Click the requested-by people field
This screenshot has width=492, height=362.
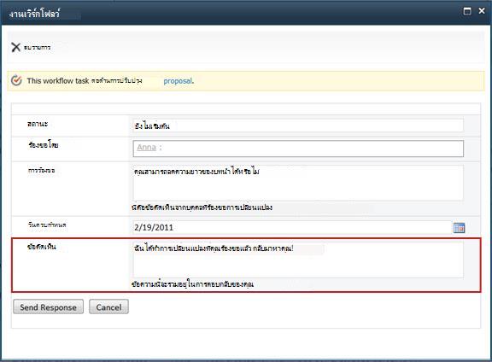pos(298,149)
